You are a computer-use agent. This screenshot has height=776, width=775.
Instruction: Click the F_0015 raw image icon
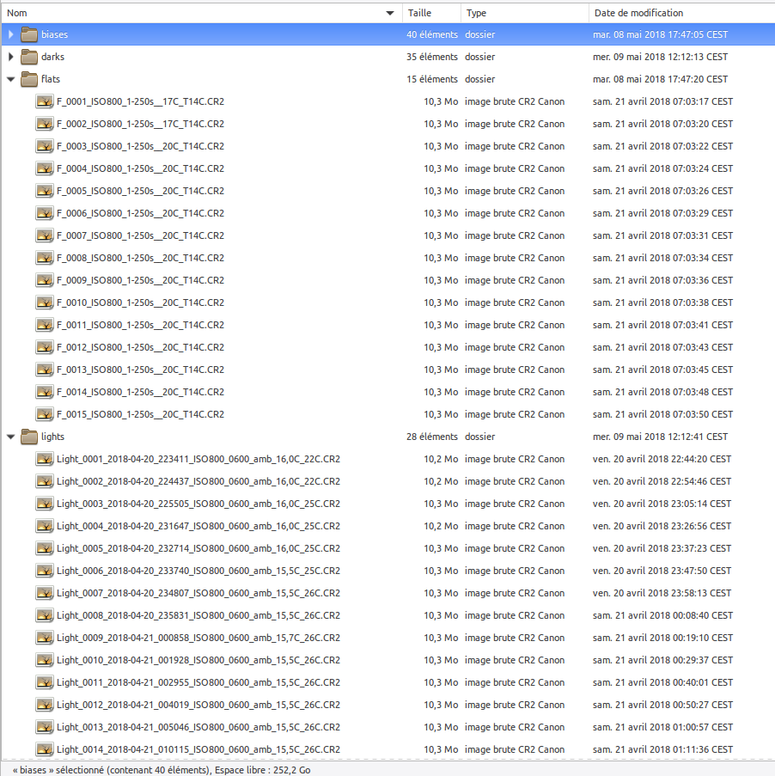pyautogui.click(x=45, y=415)
